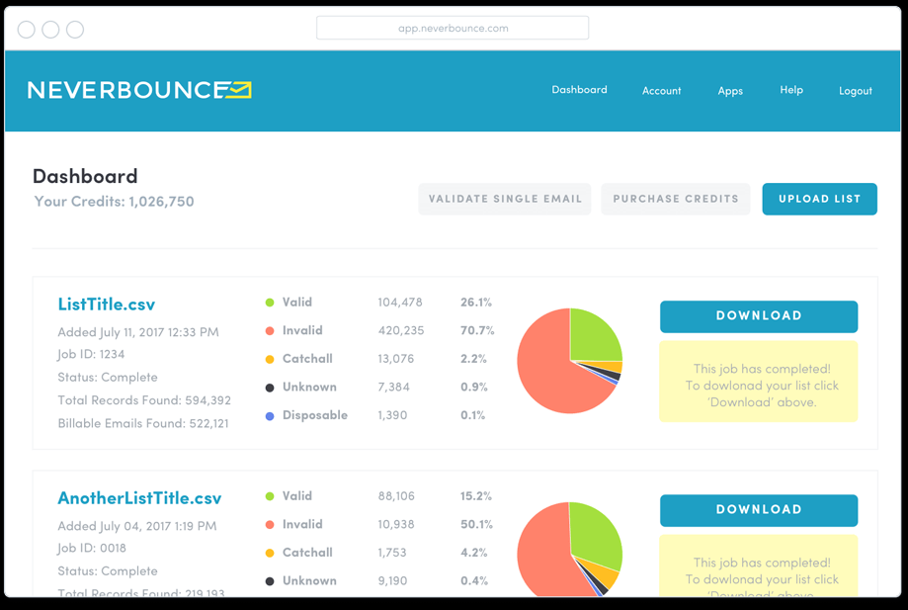Click the Unknown count 9,190
908x610 pixels.
tap(392, 581)
